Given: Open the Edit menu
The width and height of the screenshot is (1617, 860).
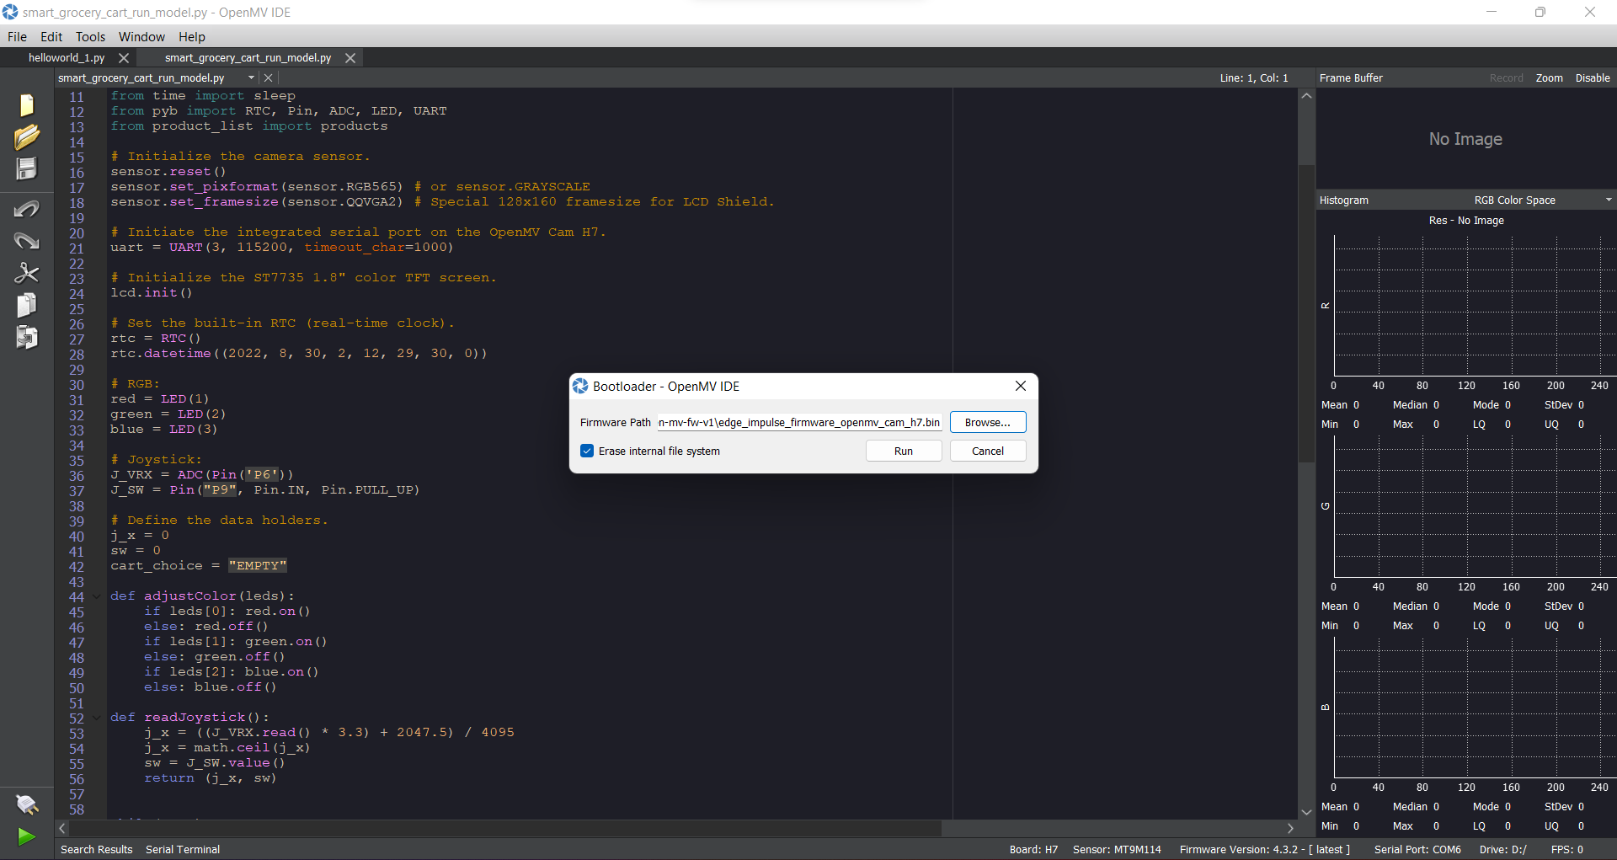Looking at the screenshot, I should pyautogui.click(x=51, y=37).
